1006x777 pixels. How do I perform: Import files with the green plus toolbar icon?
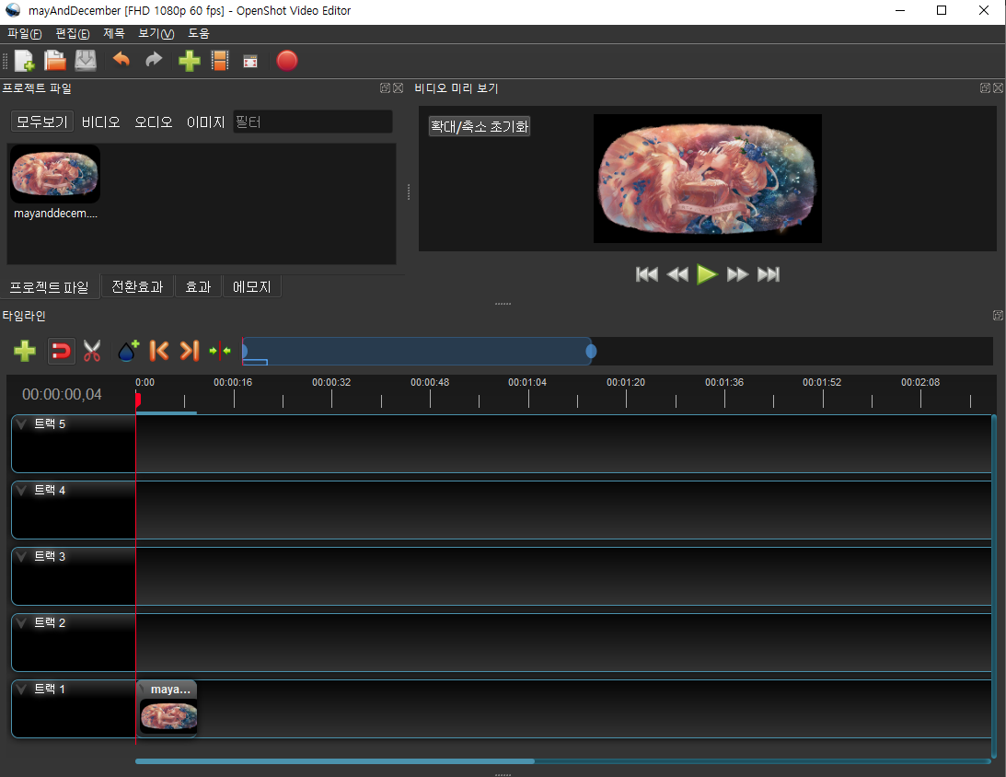190,61
